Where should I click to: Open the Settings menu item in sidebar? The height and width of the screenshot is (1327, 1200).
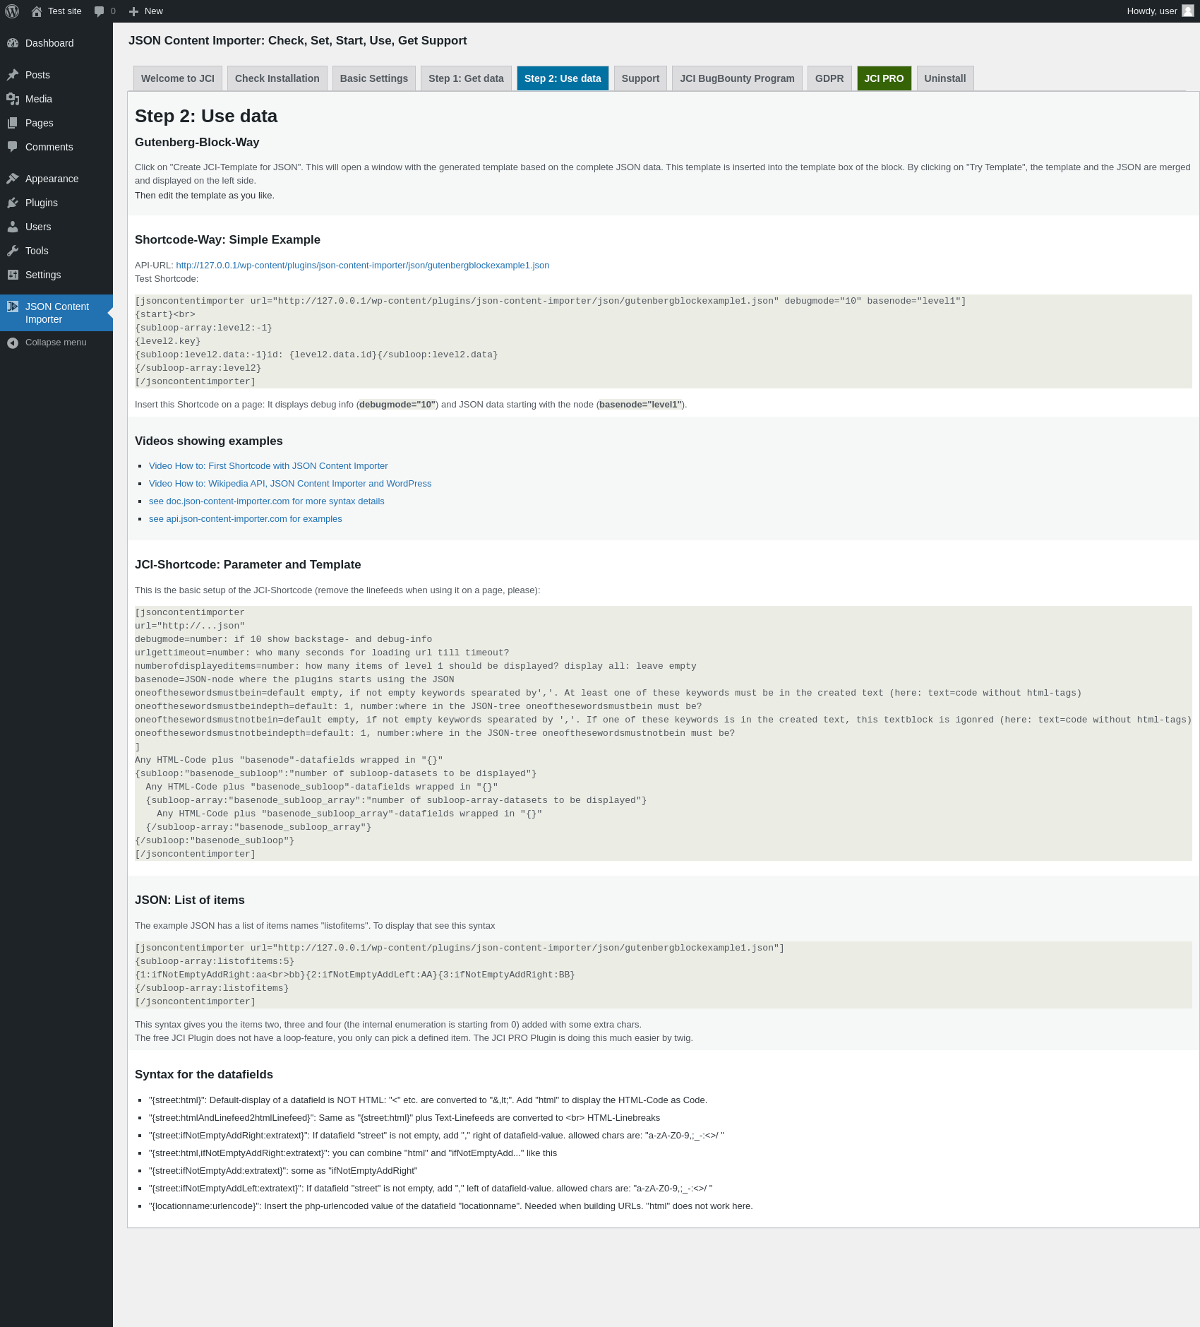click(x=43, y=275)
